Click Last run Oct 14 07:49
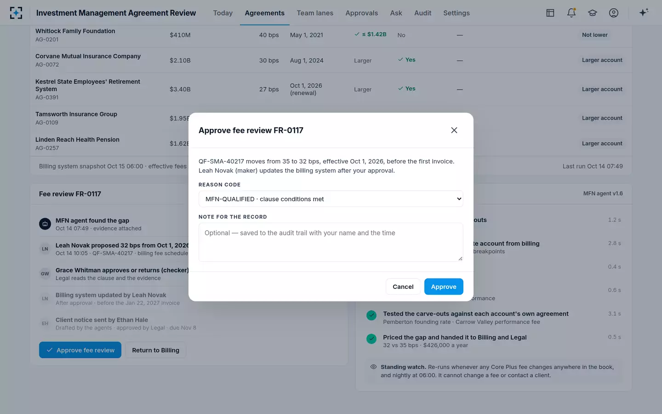Screen dimensions: 662x414 pyautogui.click(x=593, y=167)
